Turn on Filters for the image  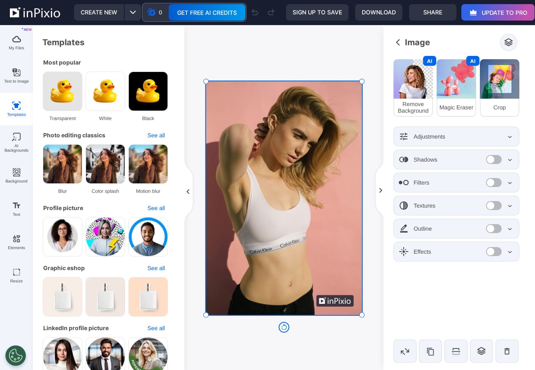click(494, 183)
